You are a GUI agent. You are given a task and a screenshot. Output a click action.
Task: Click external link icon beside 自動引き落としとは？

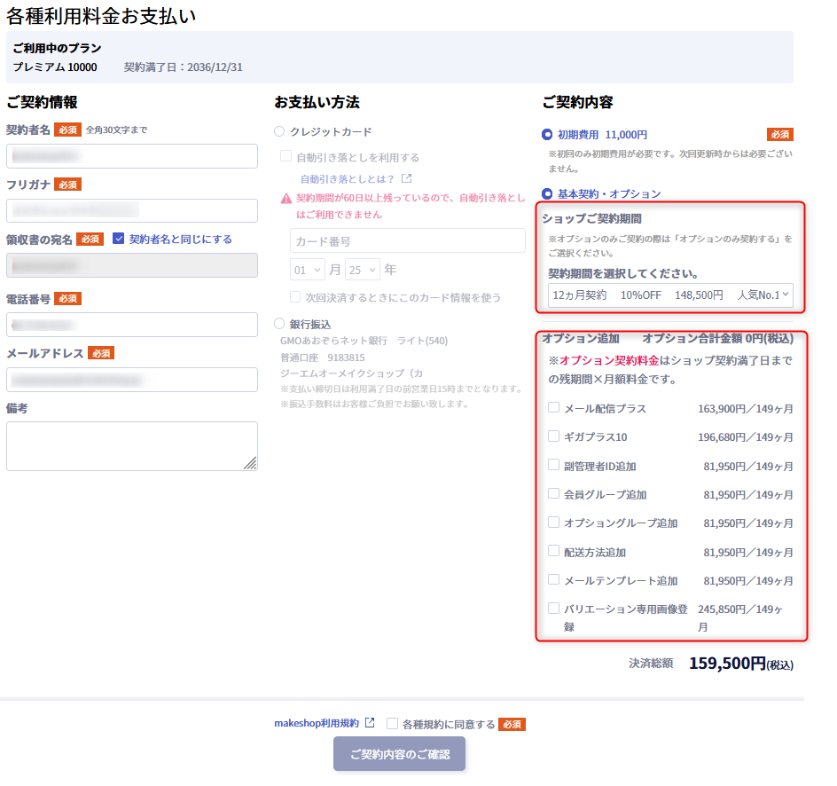coord(407,178)
